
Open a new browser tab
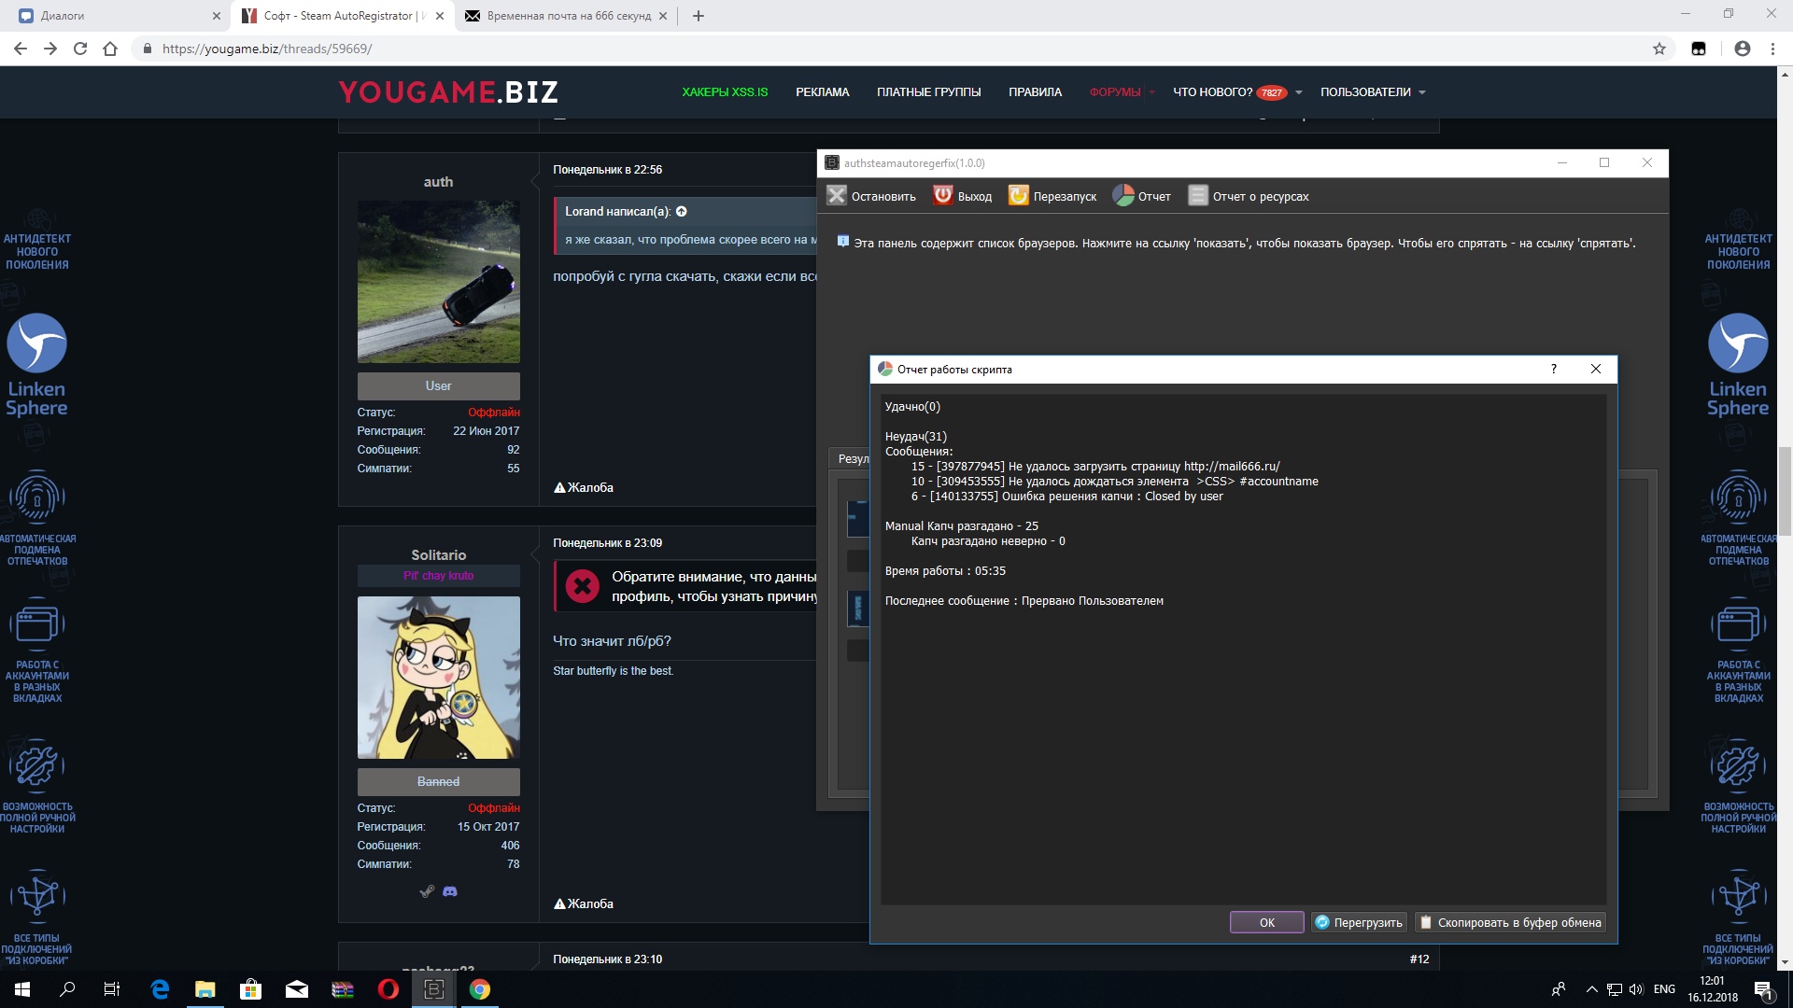[x=699, y=16]
